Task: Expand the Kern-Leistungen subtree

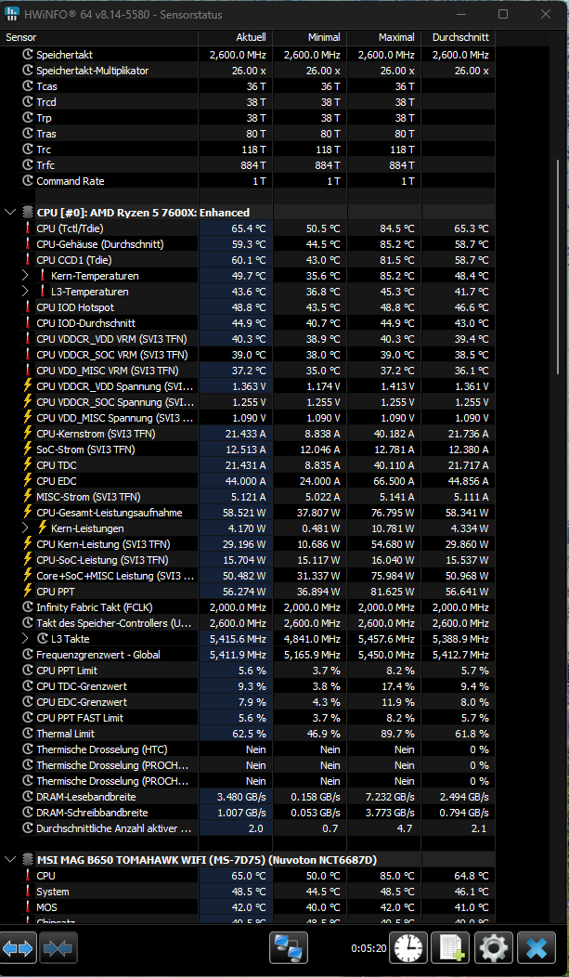Action: point(25,528)
